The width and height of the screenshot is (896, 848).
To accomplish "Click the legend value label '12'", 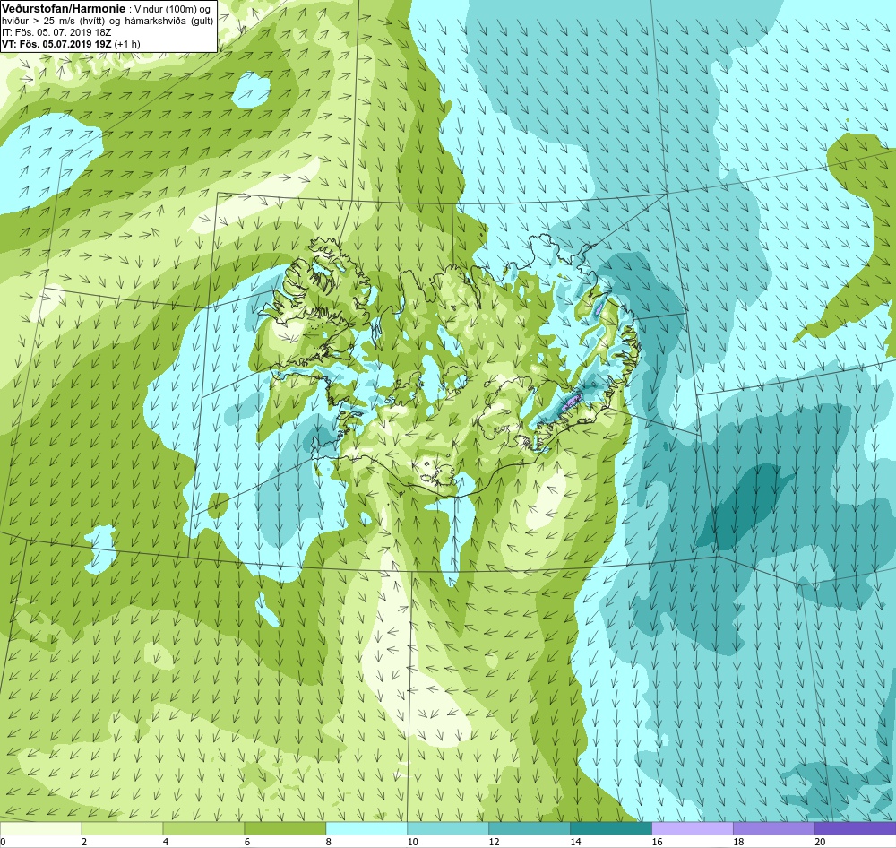I will pos(495,842).
